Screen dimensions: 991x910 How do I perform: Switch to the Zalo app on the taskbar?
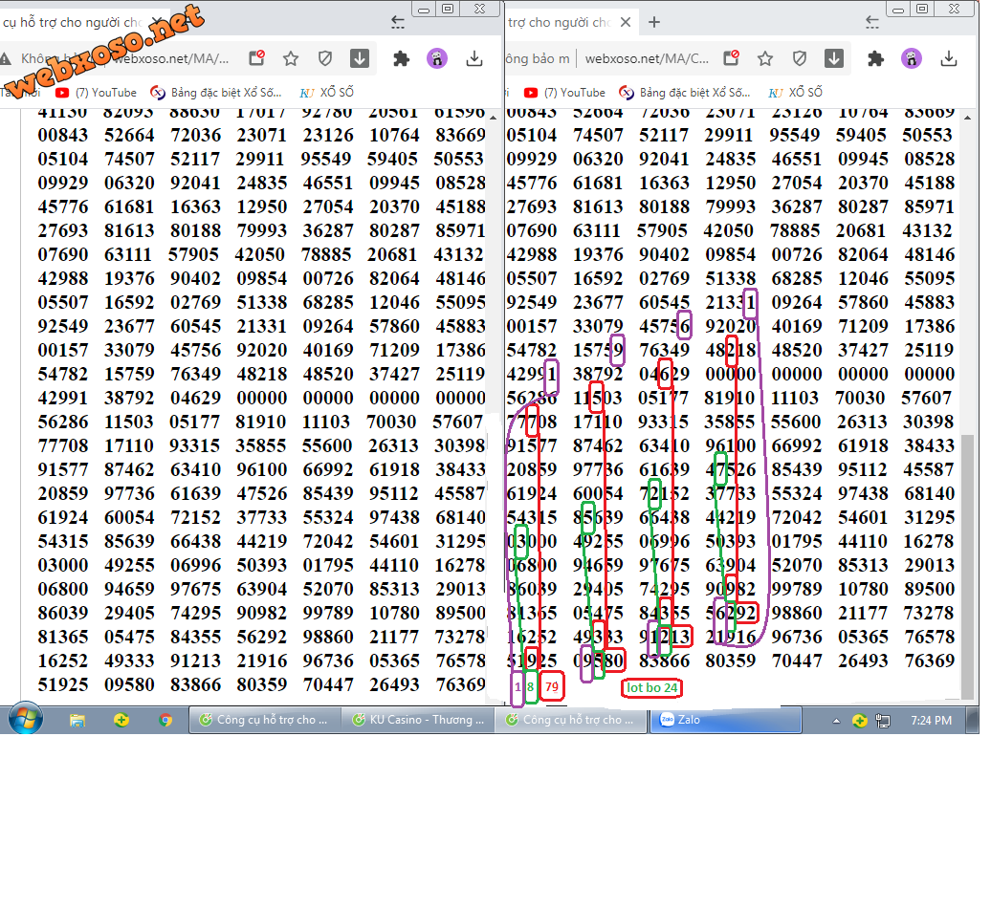[724, 720]
